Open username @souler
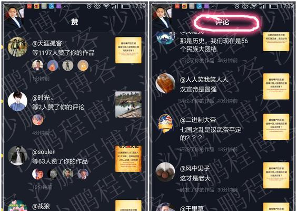Viewport: 297px width, 211px height. point(43,152)
